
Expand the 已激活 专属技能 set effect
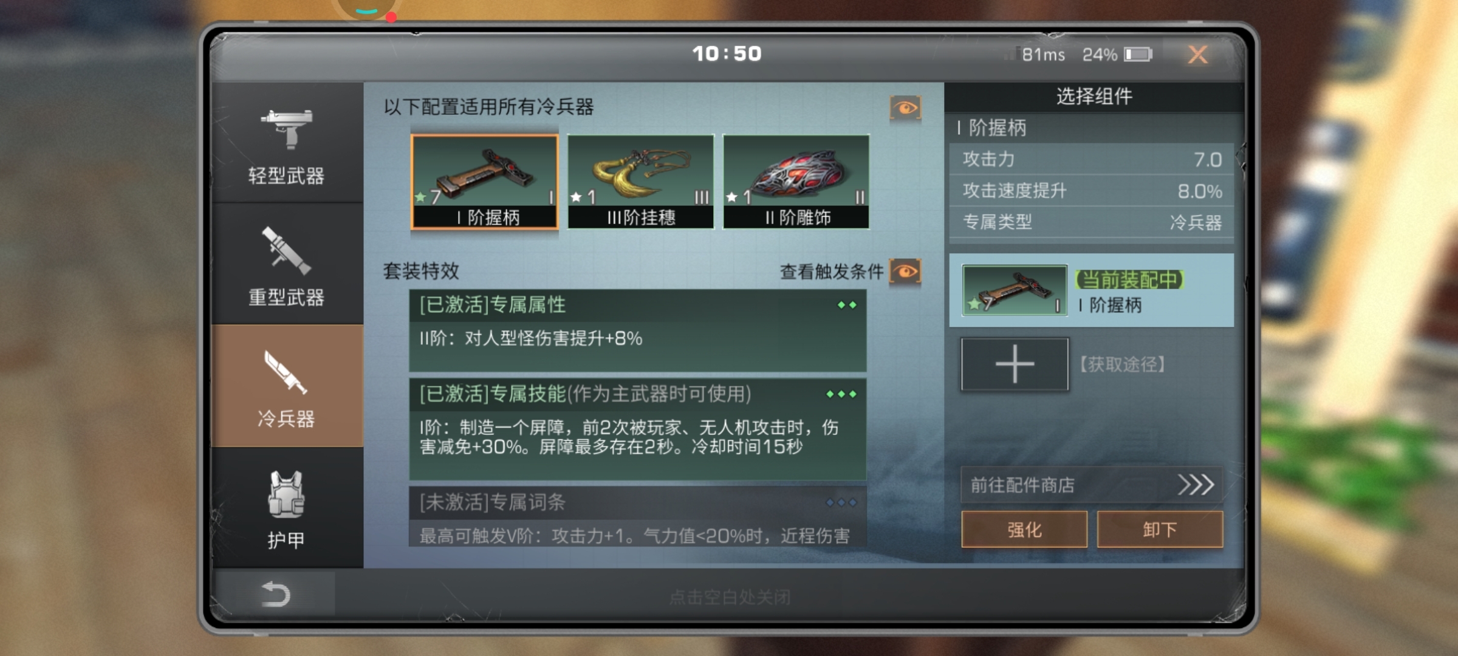click(638, 429)
